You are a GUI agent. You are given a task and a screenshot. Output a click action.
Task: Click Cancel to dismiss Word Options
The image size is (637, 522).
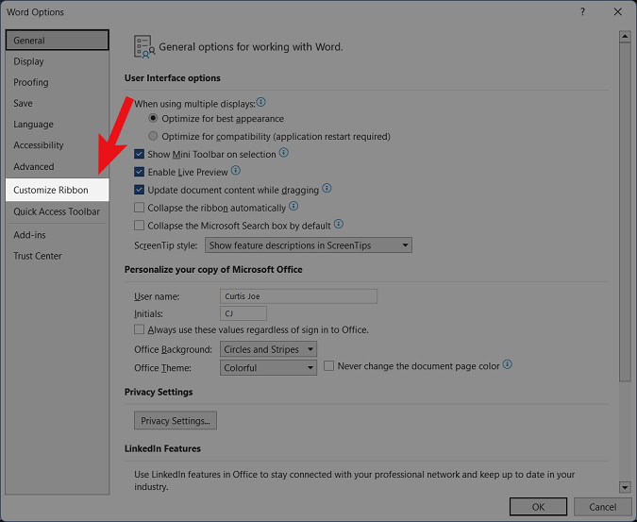click(x=602, y=507)
